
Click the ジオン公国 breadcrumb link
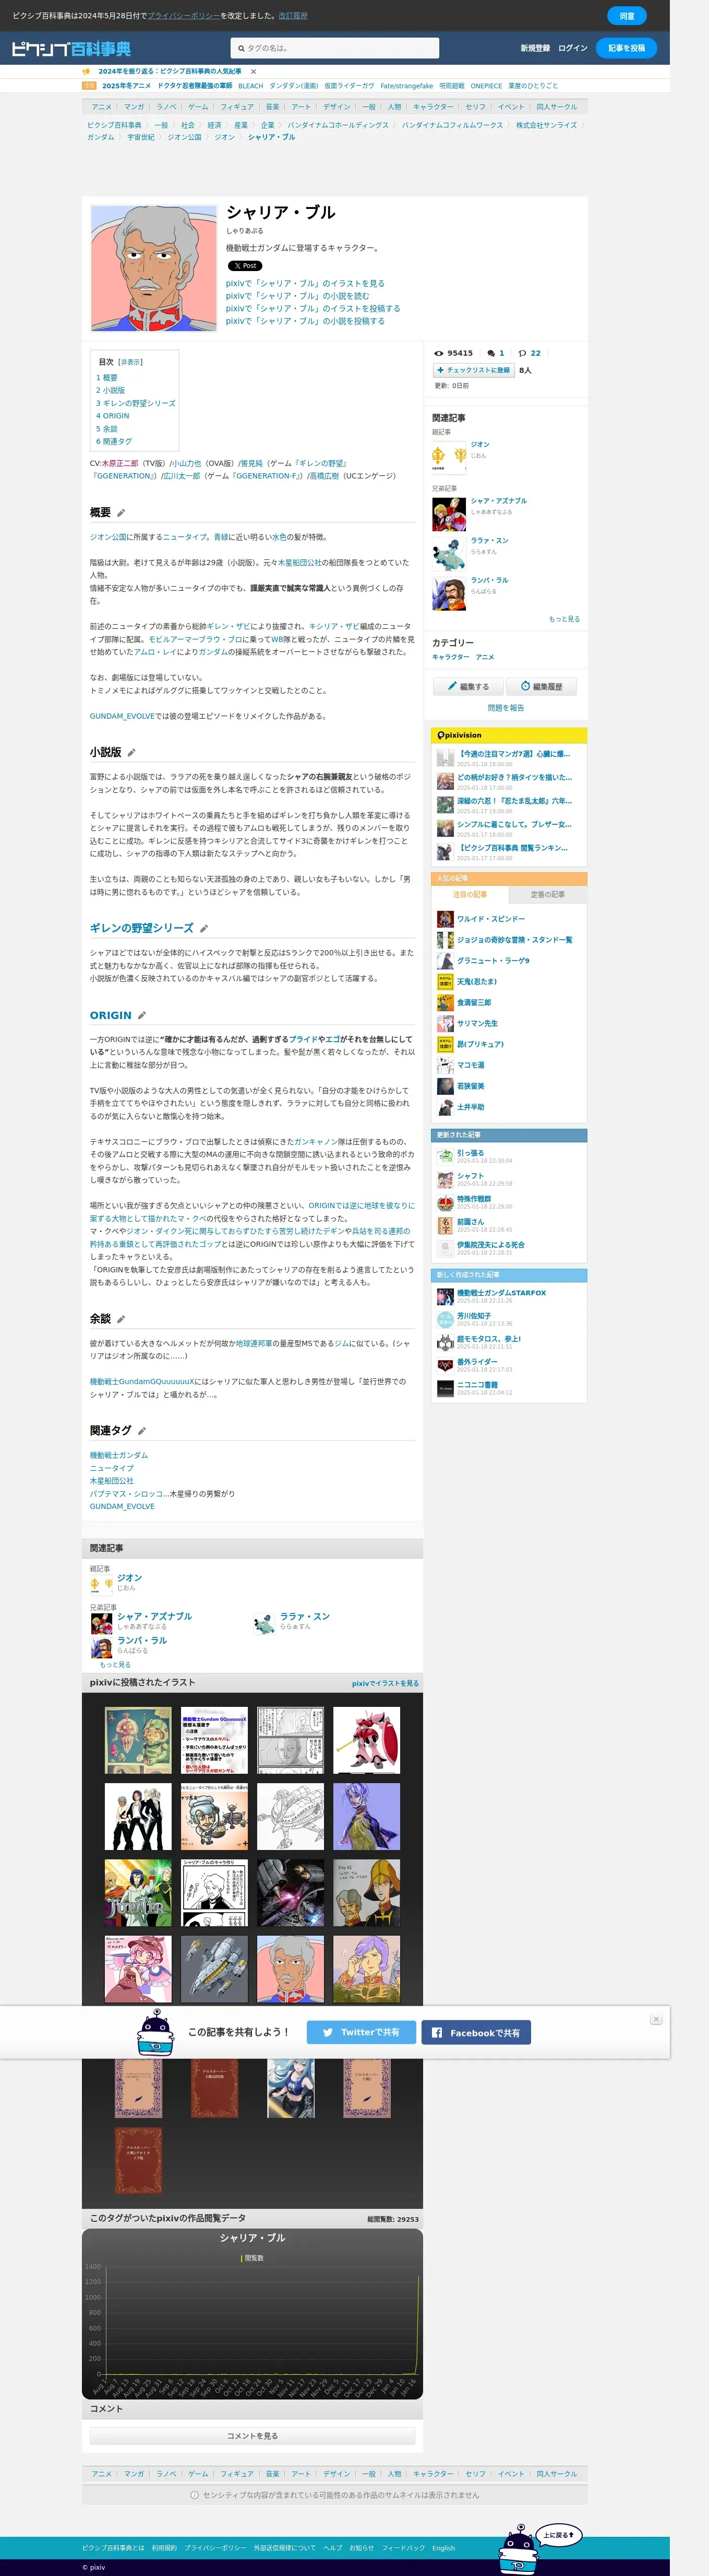185,137
